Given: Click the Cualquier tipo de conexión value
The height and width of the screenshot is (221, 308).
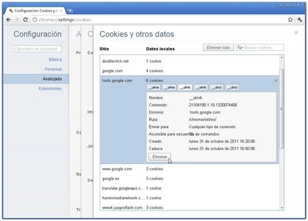Looking at the screenshot, I should [212, 127].
